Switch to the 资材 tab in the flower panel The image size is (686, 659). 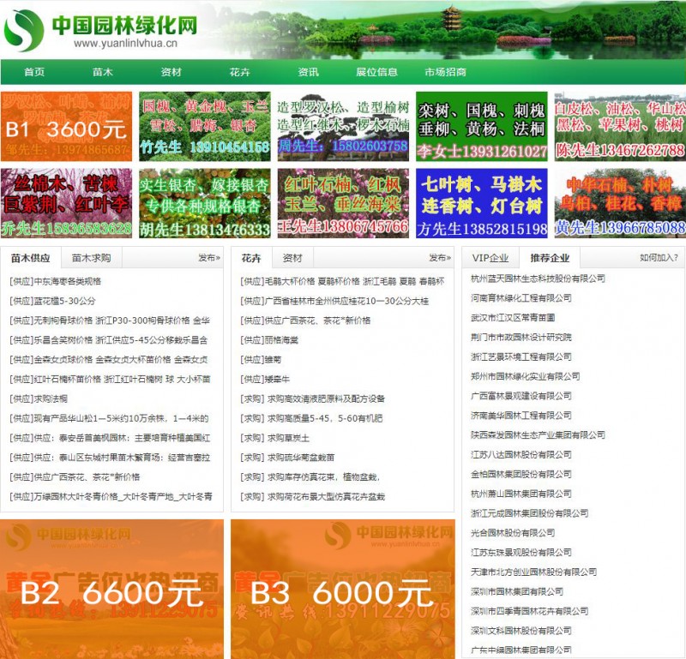292,257
